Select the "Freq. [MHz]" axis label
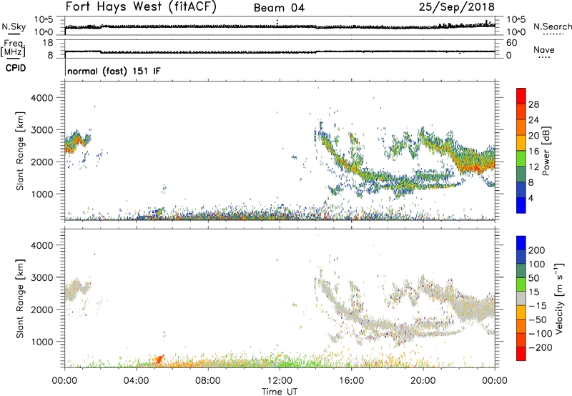This screenshot has width=572, height=396. pos(13,48)
